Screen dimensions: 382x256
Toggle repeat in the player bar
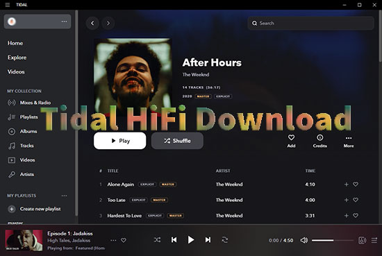(225, 240)
